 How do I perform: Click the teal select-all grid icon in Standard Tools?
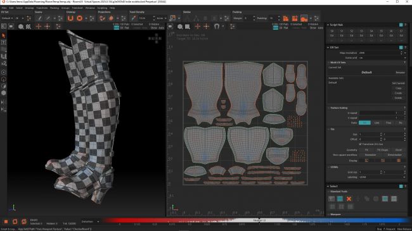tap(340, 199)
